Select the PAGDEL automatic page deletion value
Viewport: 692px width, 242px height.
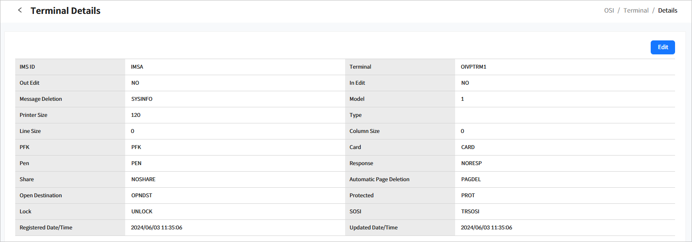click(471, 179)
